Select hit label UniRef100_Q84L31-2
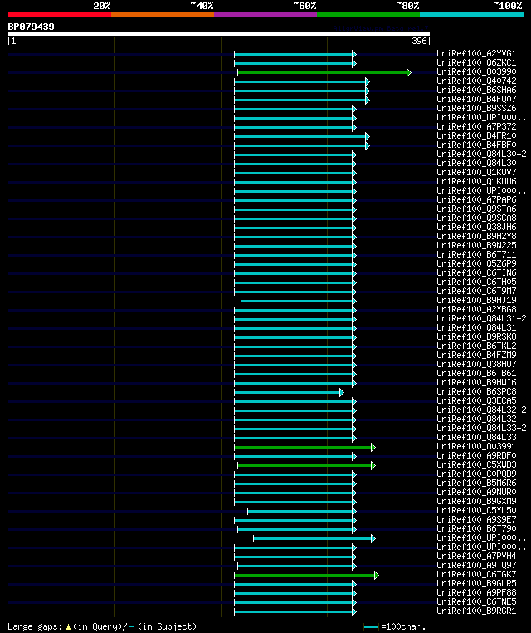 pyautogui.click(x=481, y=318)
